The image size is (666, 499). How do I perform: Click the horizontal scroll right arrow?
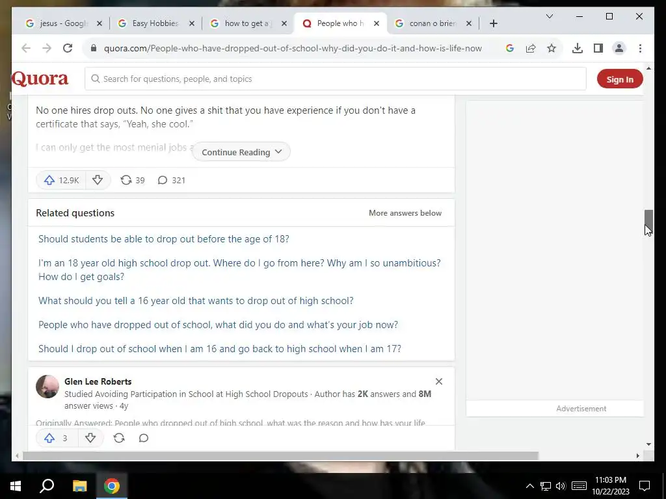pos(637,455)
